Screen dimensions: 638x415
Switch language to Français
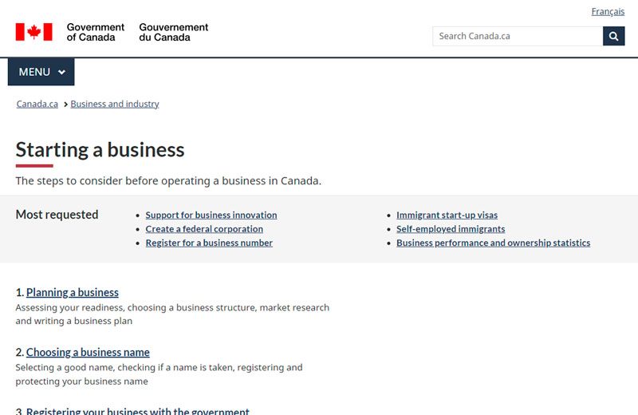point(608,12)
